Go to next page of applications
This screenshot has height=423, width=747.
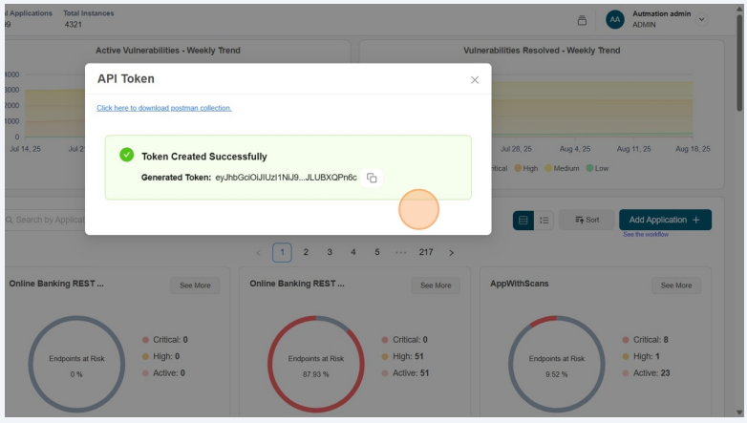click(452, 253)
